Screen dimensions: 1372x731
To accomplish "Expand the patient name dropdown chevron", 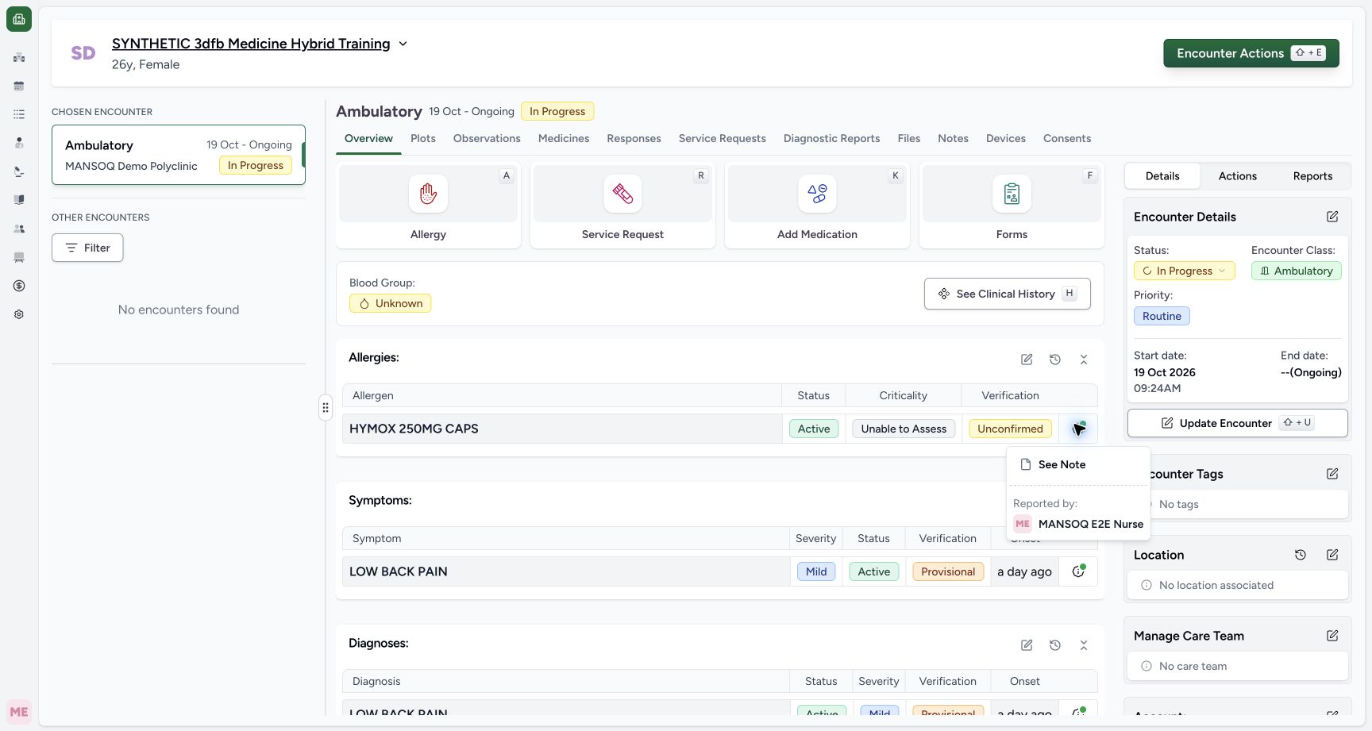I will (x=403, y=44).
